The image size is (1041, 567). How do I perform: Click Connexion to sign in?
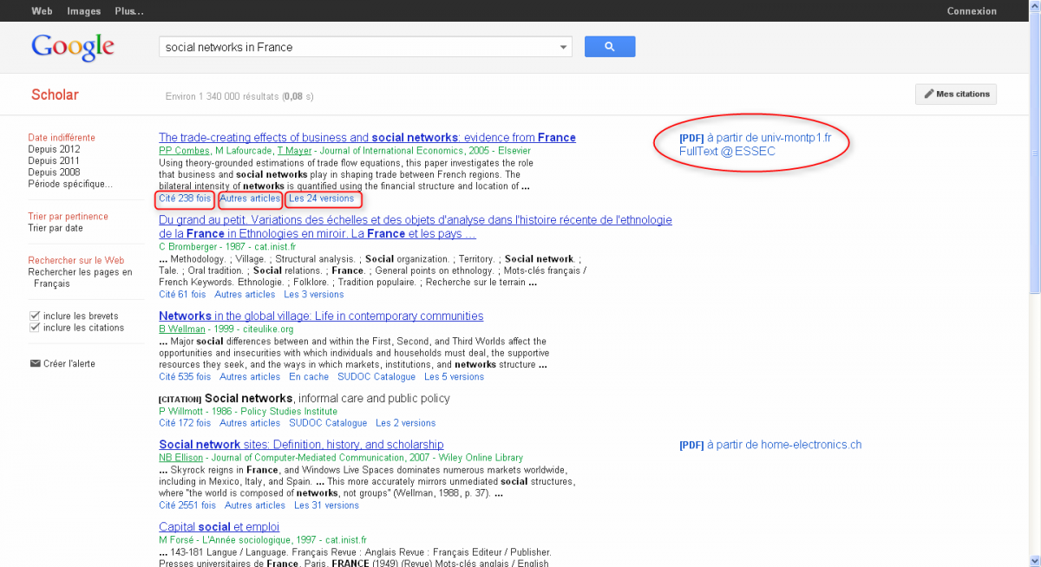[x=972, y=11]
